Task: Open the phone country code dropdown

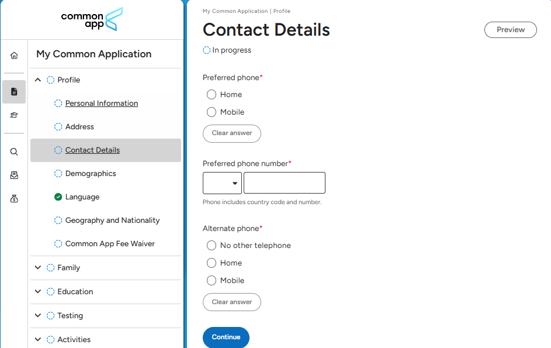Action: coord(222,183)
